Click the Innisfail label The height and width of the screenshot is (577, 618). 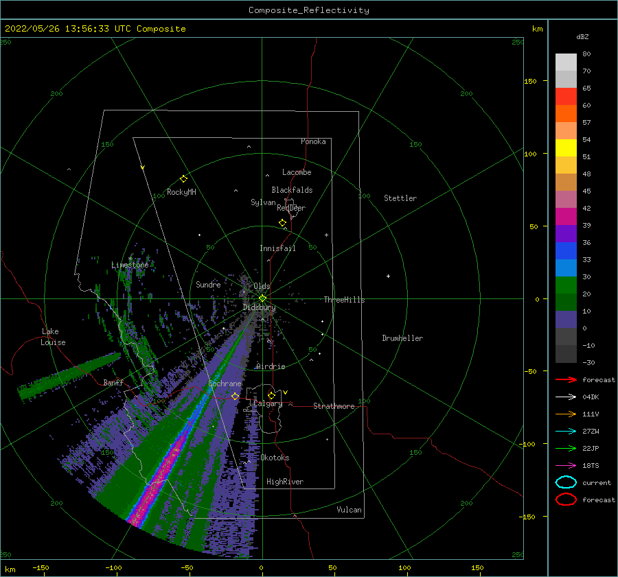[277, 248]
